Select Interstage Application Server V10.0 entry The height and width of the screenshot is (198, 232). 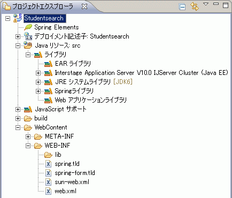pyautogui.click(x=142, y=73)
